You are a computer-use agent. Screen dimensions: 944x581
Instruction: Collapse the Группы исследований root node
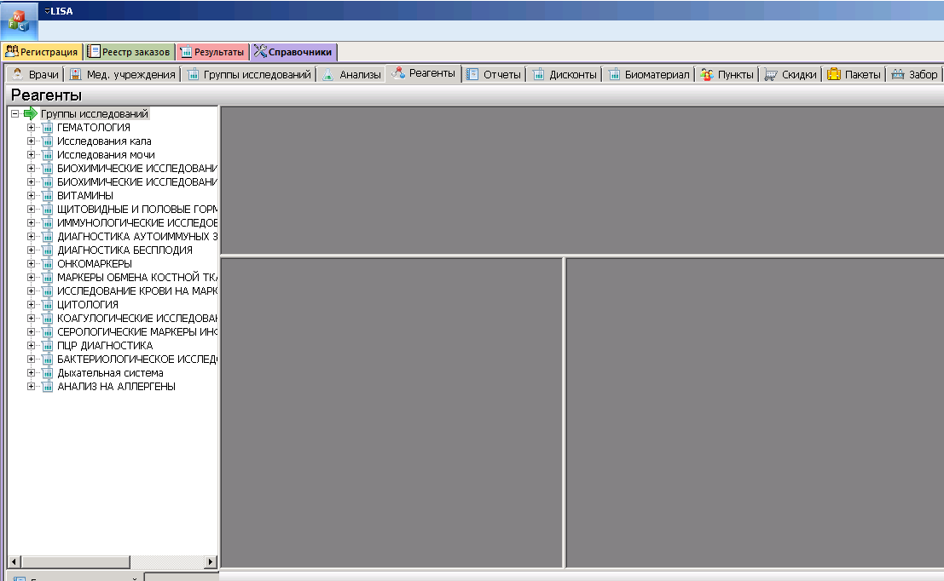[15, 113]
